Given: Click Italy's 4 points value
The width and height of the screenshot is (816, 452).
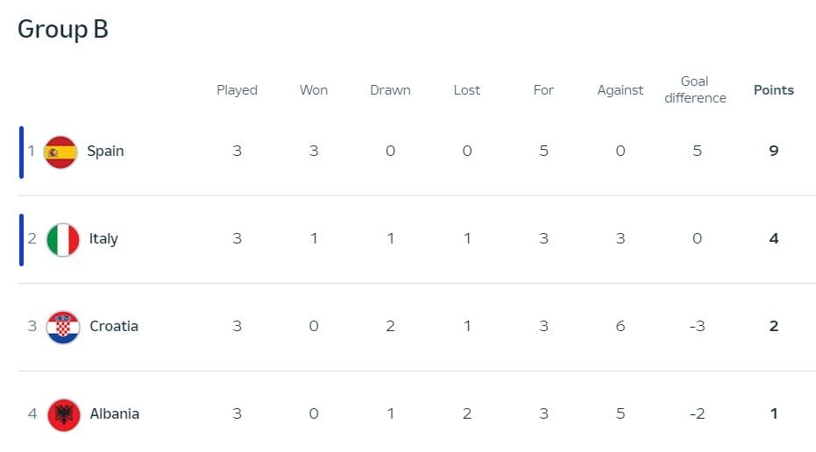Looking at the screenshot, I should (774, 239).
